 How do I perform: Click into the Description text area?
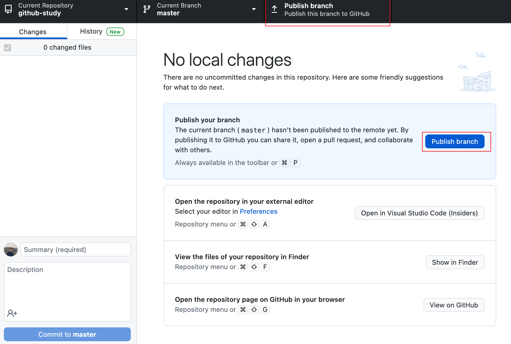[x=67, y=287]
